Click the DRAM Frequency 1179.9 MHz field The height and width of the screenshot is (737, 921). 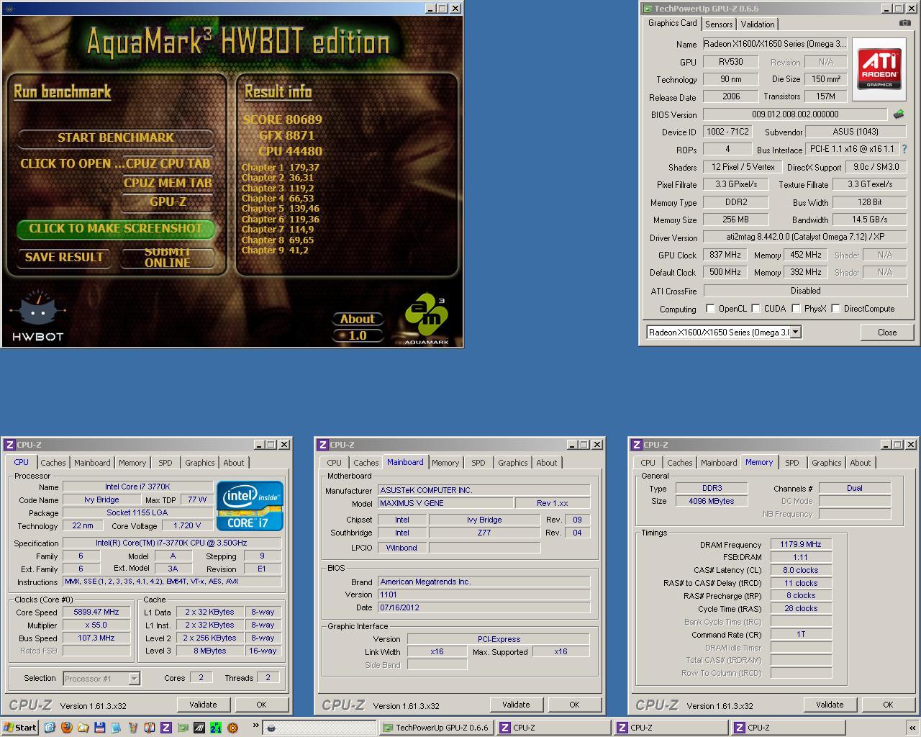coord(800,544)
